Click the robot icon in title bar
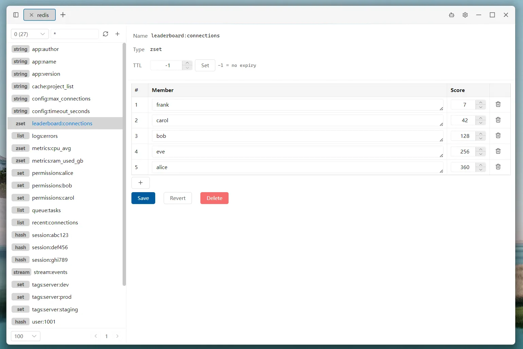This screenshot has height=349, width=523. pos(452,15)
